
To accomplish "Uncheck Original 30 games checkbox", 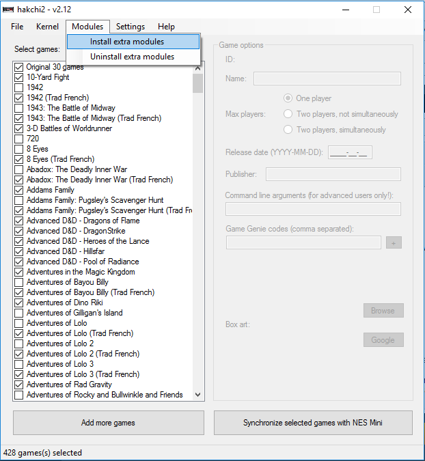I will pos(19,67).
